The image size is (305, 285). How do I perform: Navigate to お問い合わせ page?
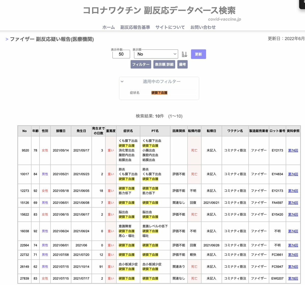point(203,27)
